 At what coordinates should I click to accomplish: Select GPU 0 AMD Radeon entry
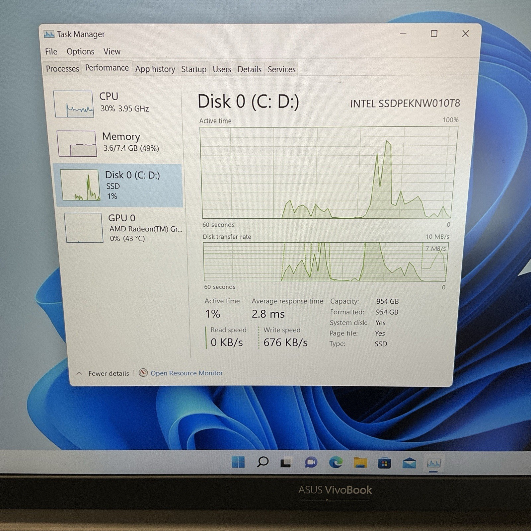point(123,228)
